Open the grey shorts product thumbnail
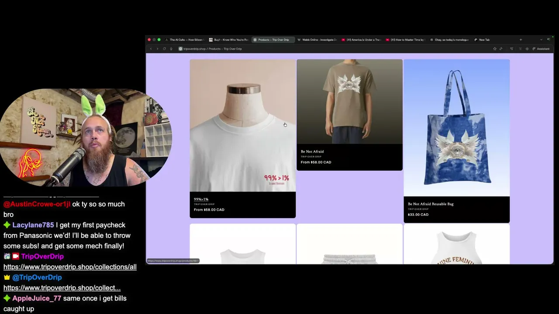Viewport: 559px width, 314px height. coord(349,244)
